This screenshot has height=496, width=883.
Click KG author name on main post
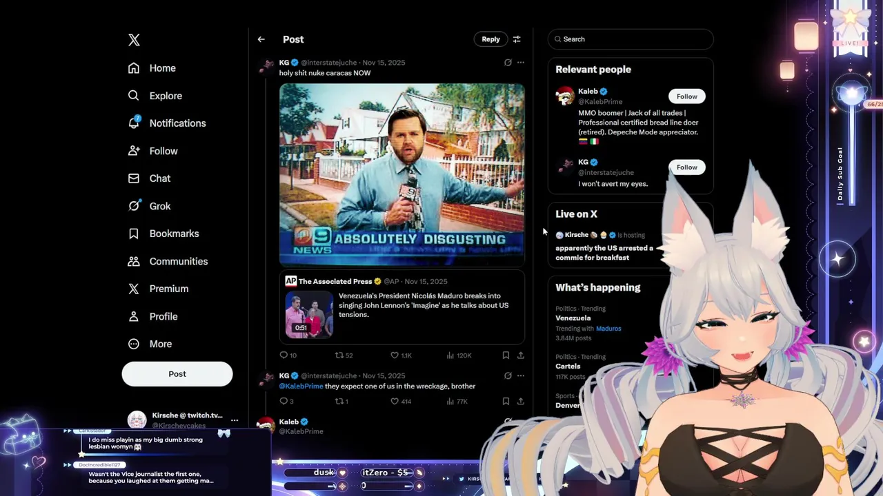284,63
